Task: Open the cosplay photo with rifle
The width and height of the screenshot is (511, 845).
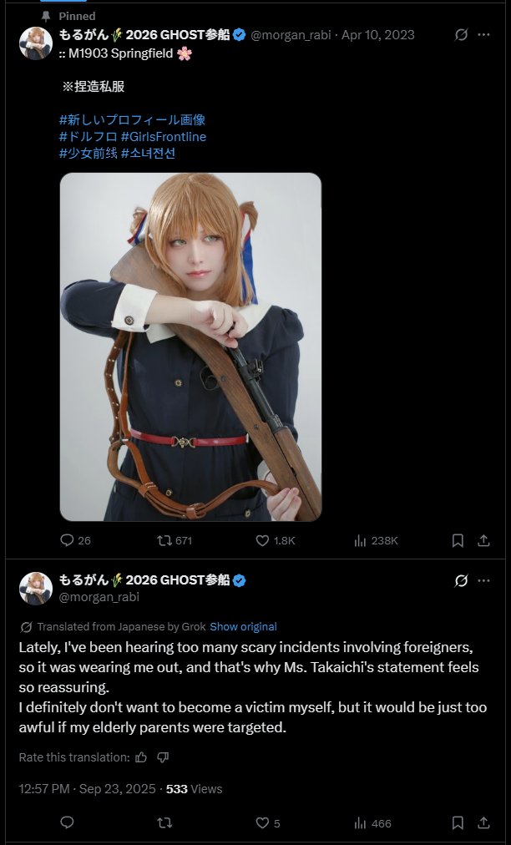Action: (191, 347)
